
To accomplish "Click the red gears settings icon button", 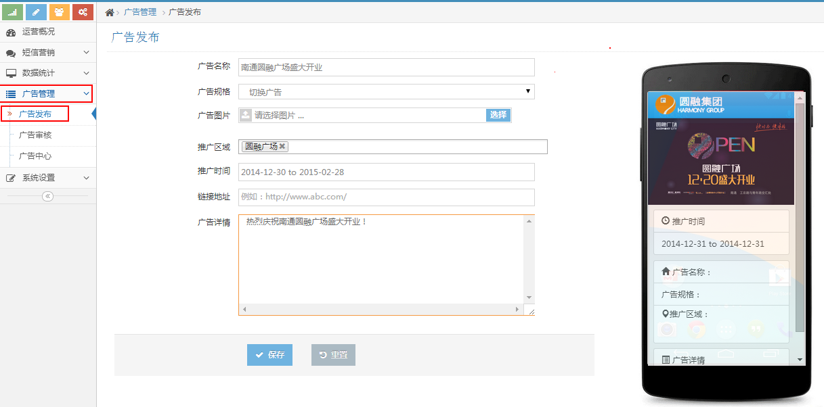I will [x=83, y=11].
